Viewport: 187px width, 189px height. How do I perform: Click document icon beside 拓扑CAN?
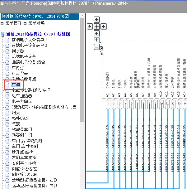7,119
